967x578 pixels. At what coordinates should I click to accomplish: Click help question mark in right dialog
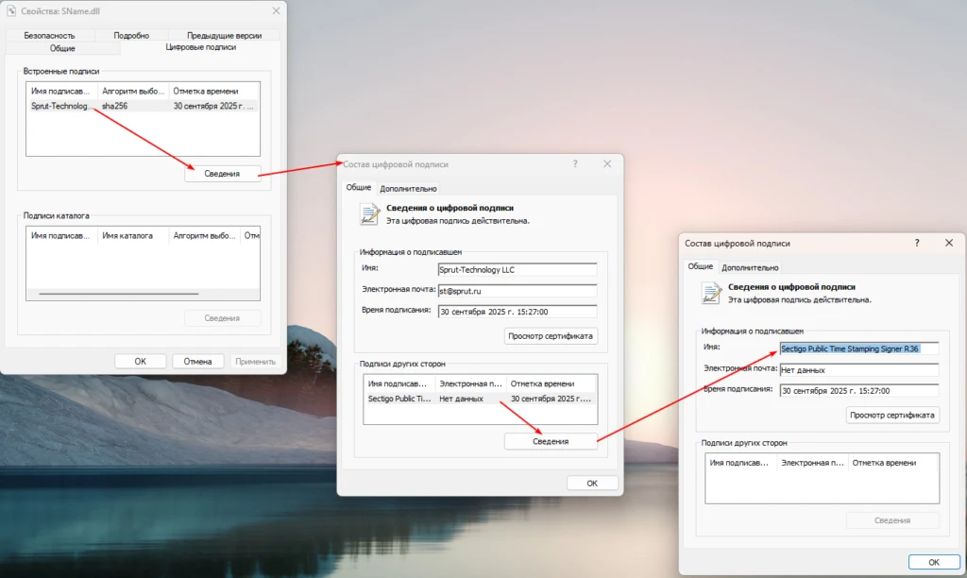point(917,243)
